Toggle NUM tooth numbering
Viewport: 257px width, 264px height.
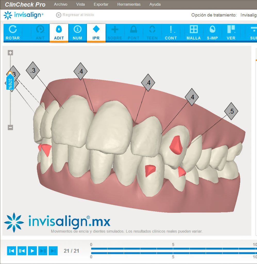tap(77, 33)
